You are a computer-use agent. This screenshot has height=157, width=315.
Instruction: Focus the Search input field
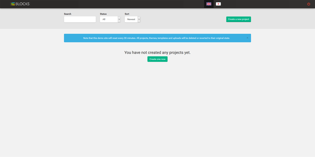tap(80, 19)
